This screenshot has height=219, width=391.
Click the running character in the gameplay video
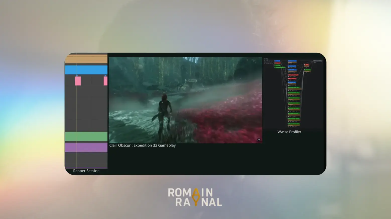(x=164, y=110)
